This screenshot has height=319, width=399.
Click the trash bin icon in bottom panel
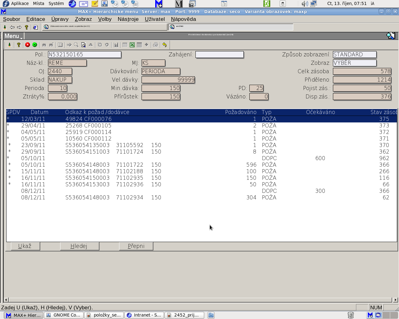click(x=351, y=315)
